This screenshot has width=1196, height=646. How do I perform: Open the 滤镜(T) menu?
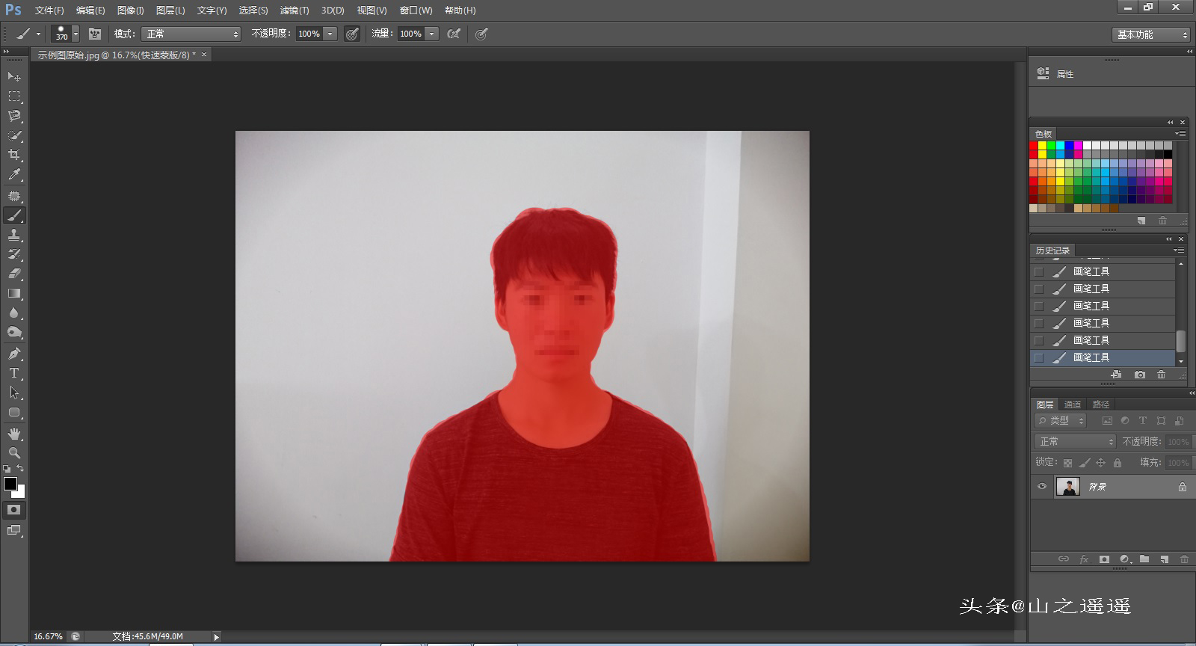(x=295, y=10)
